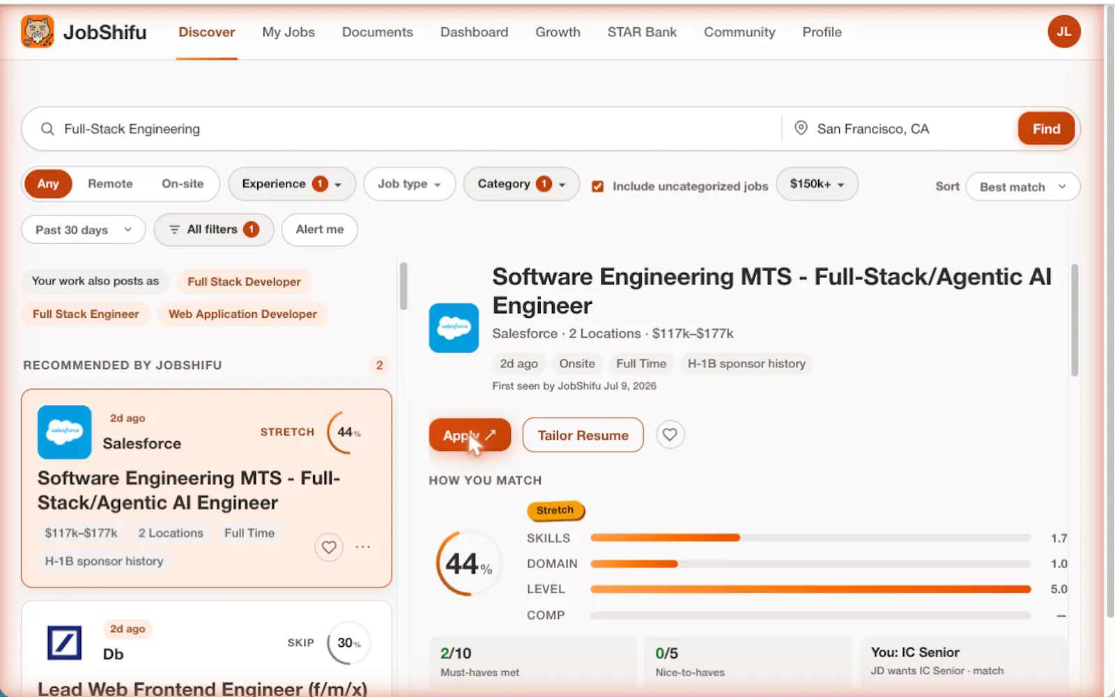Click the large 44% match score circle
The height and width of the screenshot is (697, 1115).
tap(469, 563)
